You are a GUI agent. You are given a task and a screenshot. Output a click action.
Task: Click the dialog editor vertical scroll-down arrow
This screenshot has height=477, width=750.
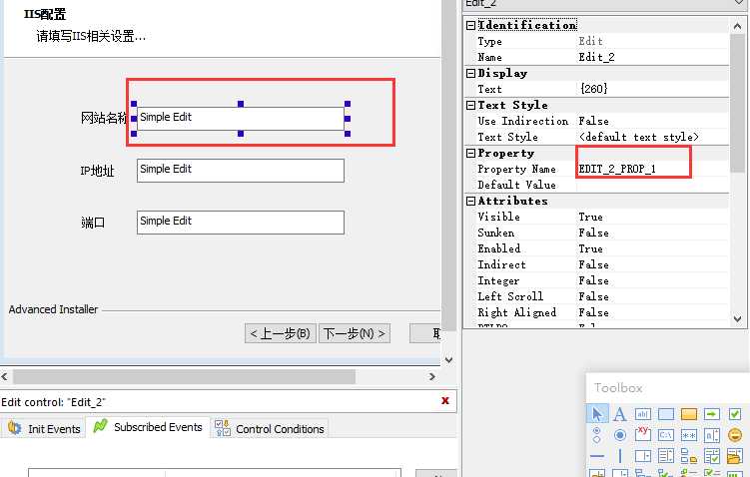click(x=448, y=360)
